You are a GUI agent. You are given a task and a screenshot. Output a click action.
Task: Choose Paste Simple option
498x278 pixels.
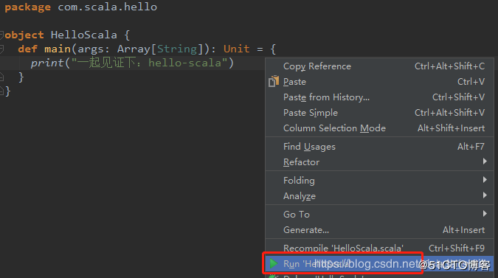click(379, 113)
